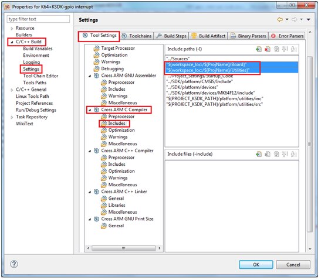Switch to the Toolchains tab
Image resolution: width=321 pixels, height=280 pixels.
137,36
